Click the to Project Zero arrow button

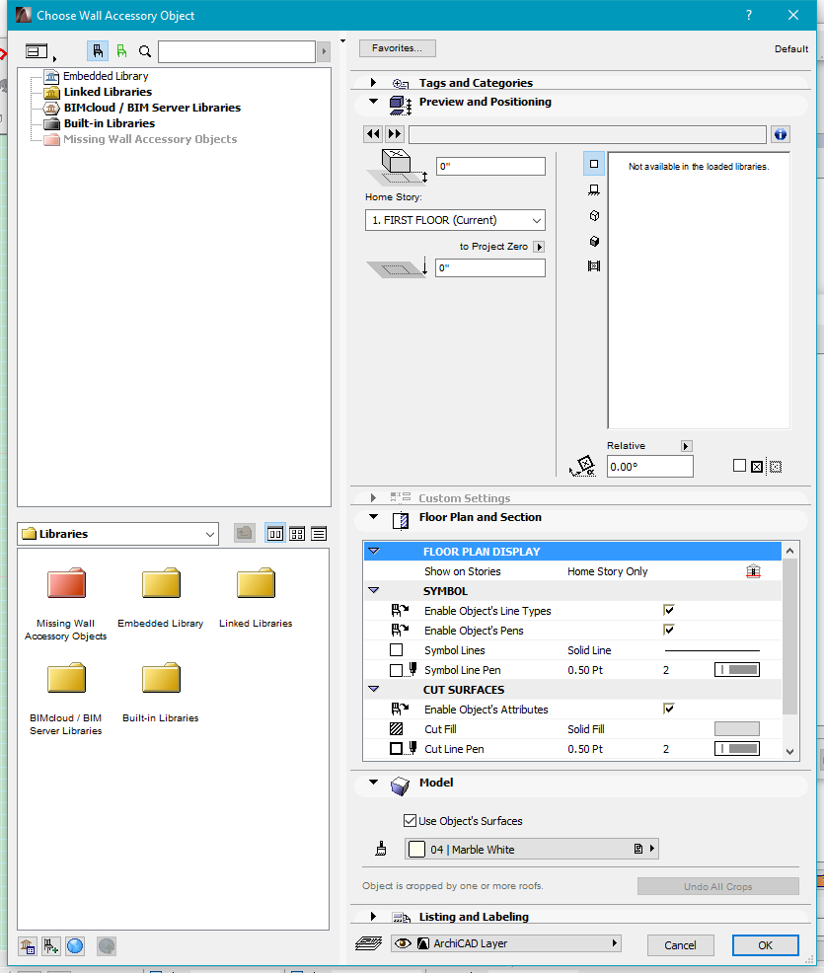click(x=539, y=247)
